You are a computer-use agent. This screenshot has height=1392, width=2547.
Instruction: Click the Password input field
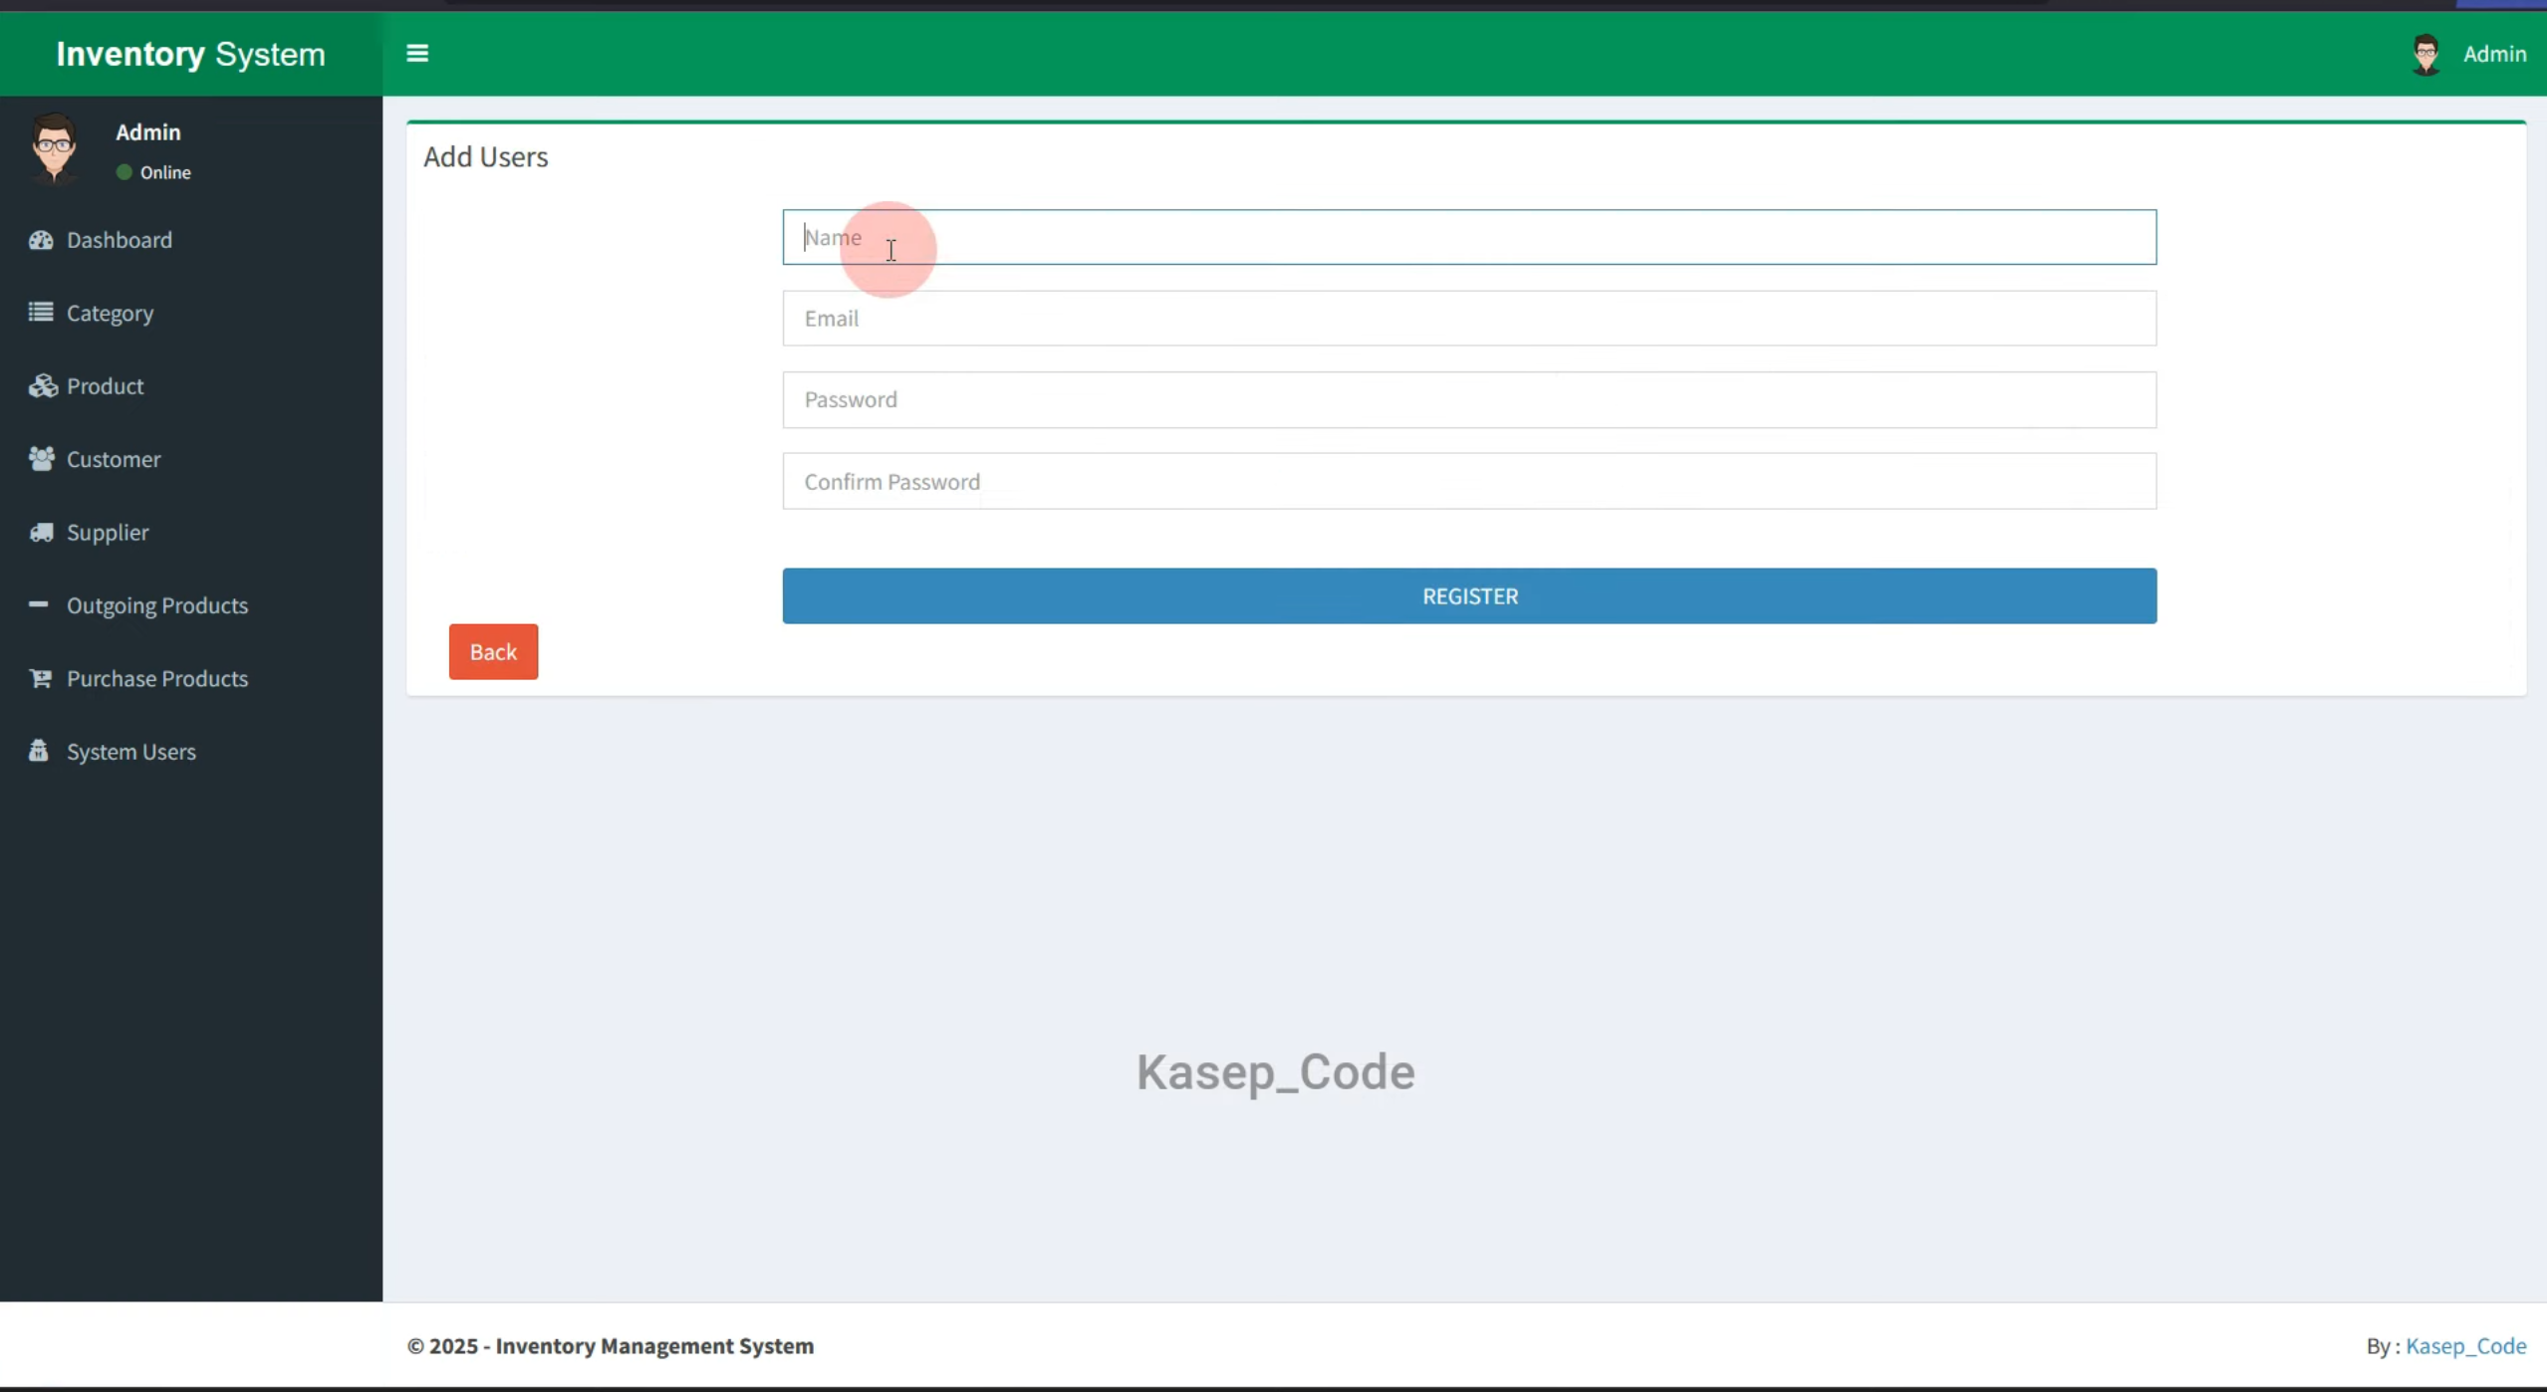(1469, 399)
